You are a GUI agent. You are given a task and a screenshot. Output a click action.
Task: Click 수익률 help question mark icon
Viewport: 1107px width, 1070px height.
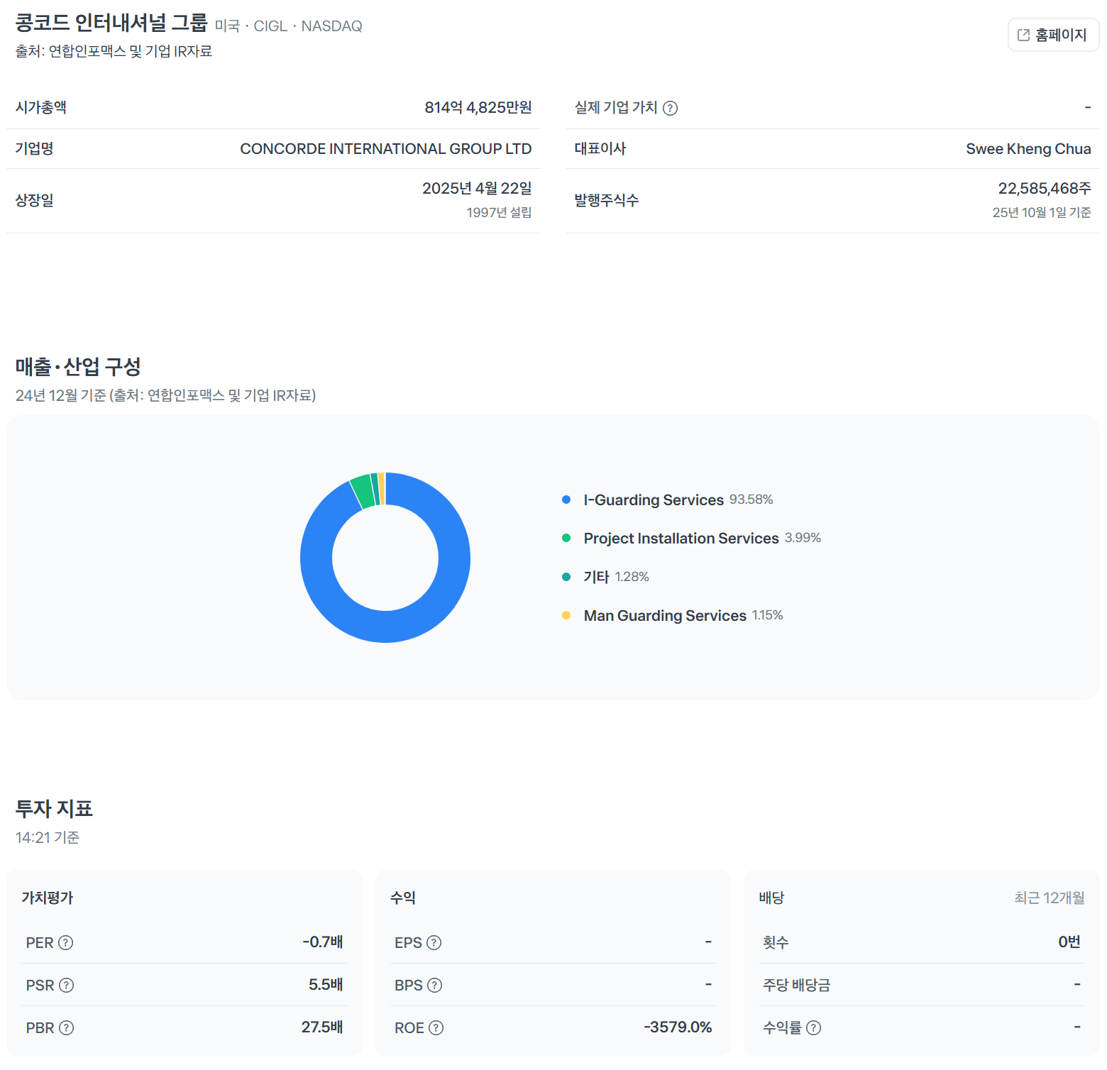[x=813, y=1027]
